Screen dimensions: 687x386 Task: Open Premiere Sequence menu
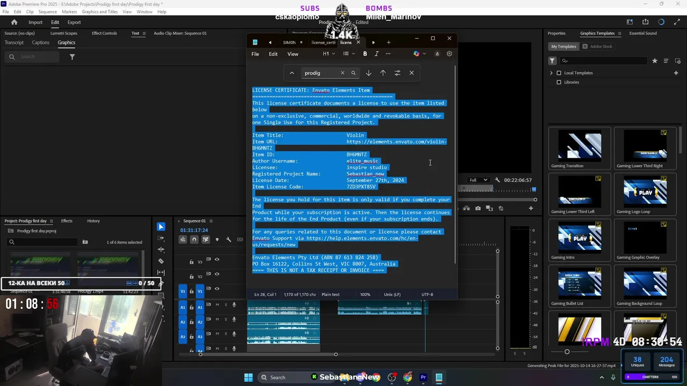pos(48,11)
